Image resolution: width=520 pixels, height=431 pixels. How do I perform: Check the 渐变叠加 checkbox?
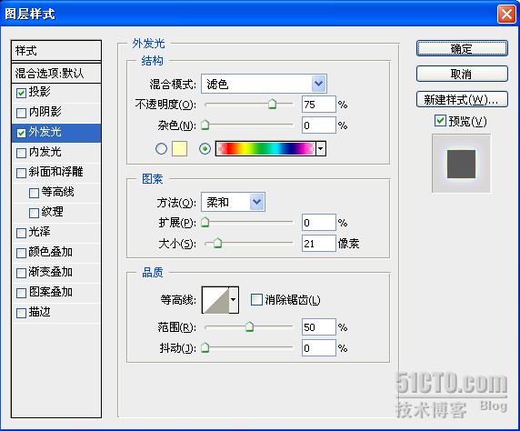coord(21,273)
